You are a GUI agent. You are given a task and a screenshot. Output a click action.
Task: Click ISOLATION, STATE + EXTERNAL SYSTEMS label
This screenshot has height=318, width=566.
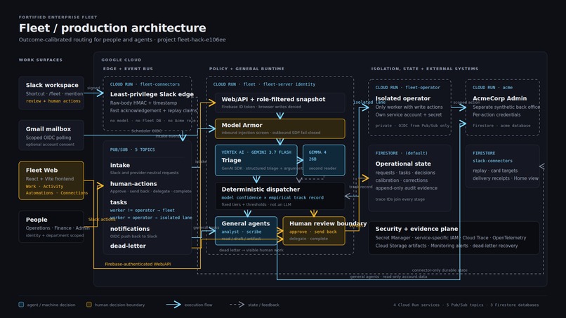424,69
